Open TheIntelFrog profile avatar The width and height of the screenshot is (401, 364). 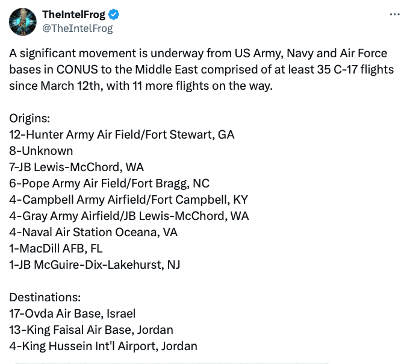click(23, 22)
